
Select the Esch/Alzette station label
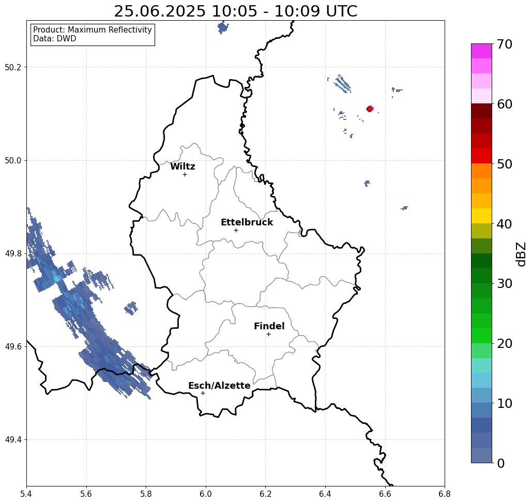219,386
